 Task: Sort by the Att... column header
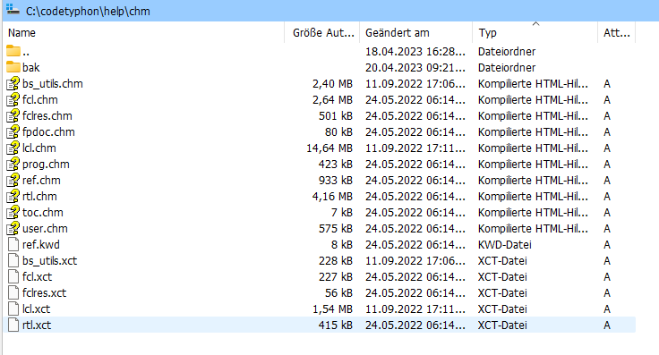(617, 33)
